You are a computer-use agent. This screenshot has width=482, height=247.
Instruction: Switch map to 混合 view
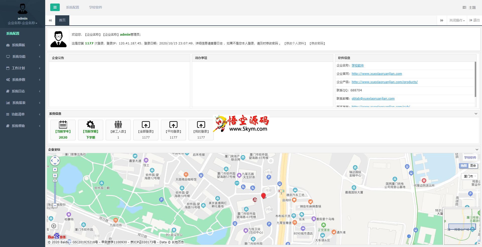[473, 166]
